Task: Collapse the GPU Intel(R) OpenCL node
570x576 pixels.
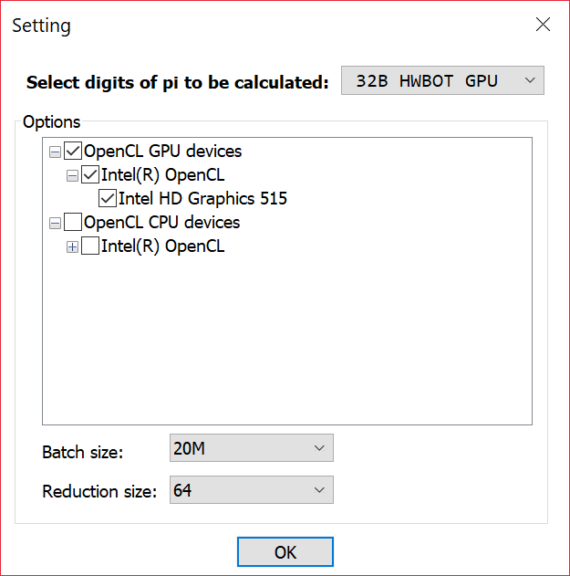Action: pos(72,175)
